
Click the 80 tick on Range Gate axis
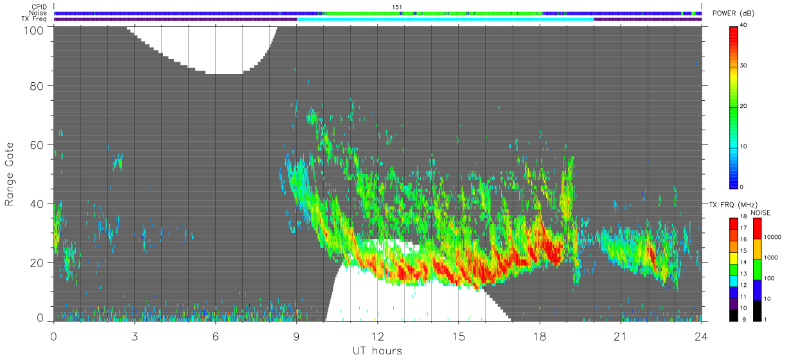click(36, 86)
